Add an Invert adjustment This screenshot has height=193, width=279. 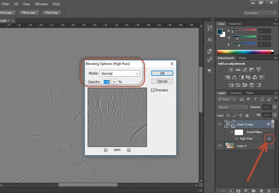231,85
